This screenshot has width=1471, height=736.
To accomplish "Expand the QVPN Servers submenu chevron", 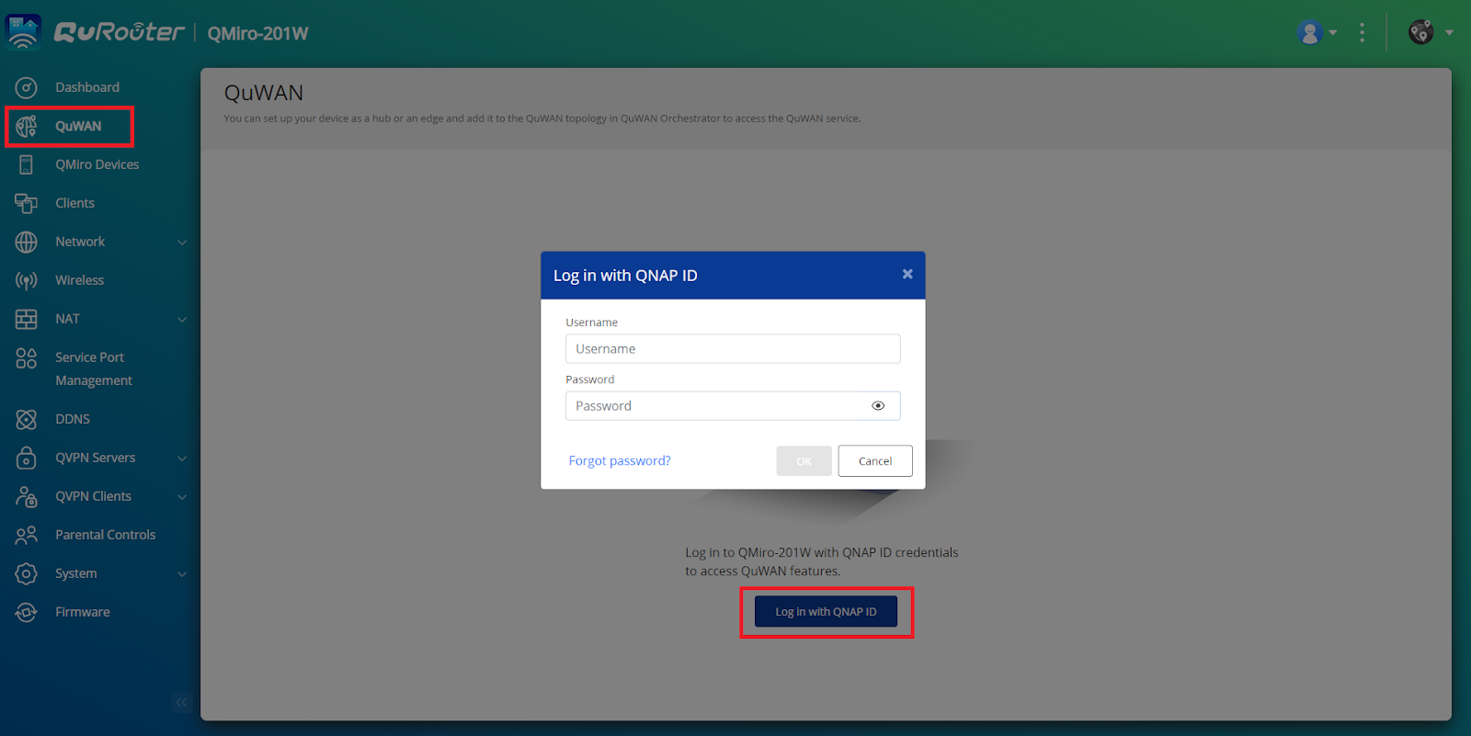I will (182, 459).
